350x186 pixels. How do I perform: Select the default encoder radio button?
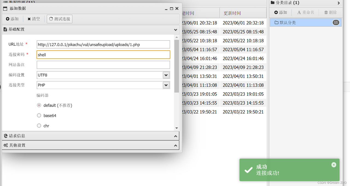pyautogui.click(x=39, y=105)
